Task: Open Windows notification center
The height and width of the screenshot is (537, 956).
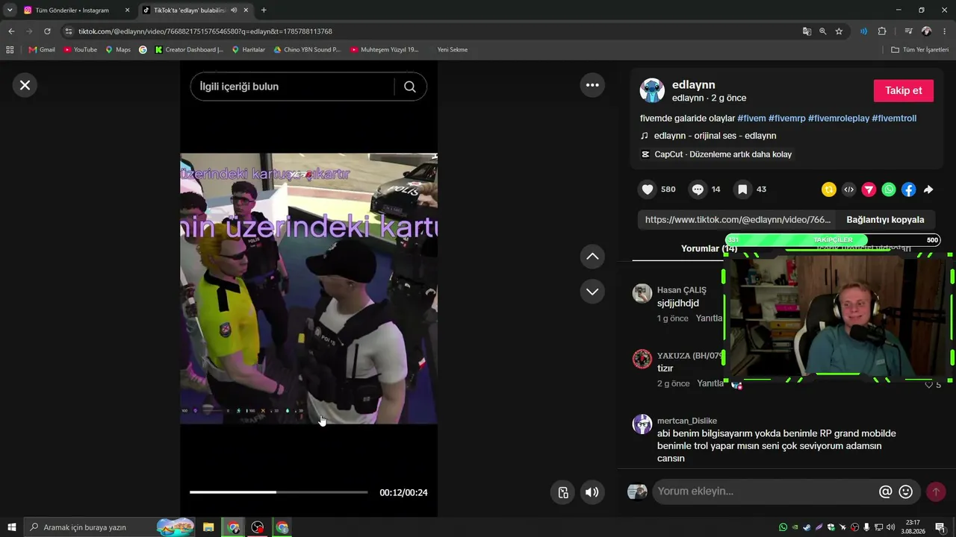Action: click(x=940, y=527)
